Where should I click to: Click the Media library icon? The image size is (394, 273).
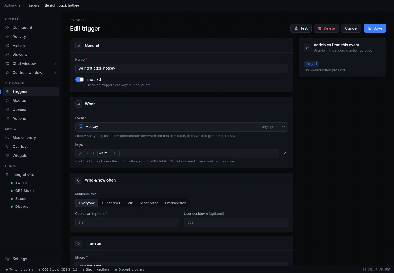(x=7, y=138)
